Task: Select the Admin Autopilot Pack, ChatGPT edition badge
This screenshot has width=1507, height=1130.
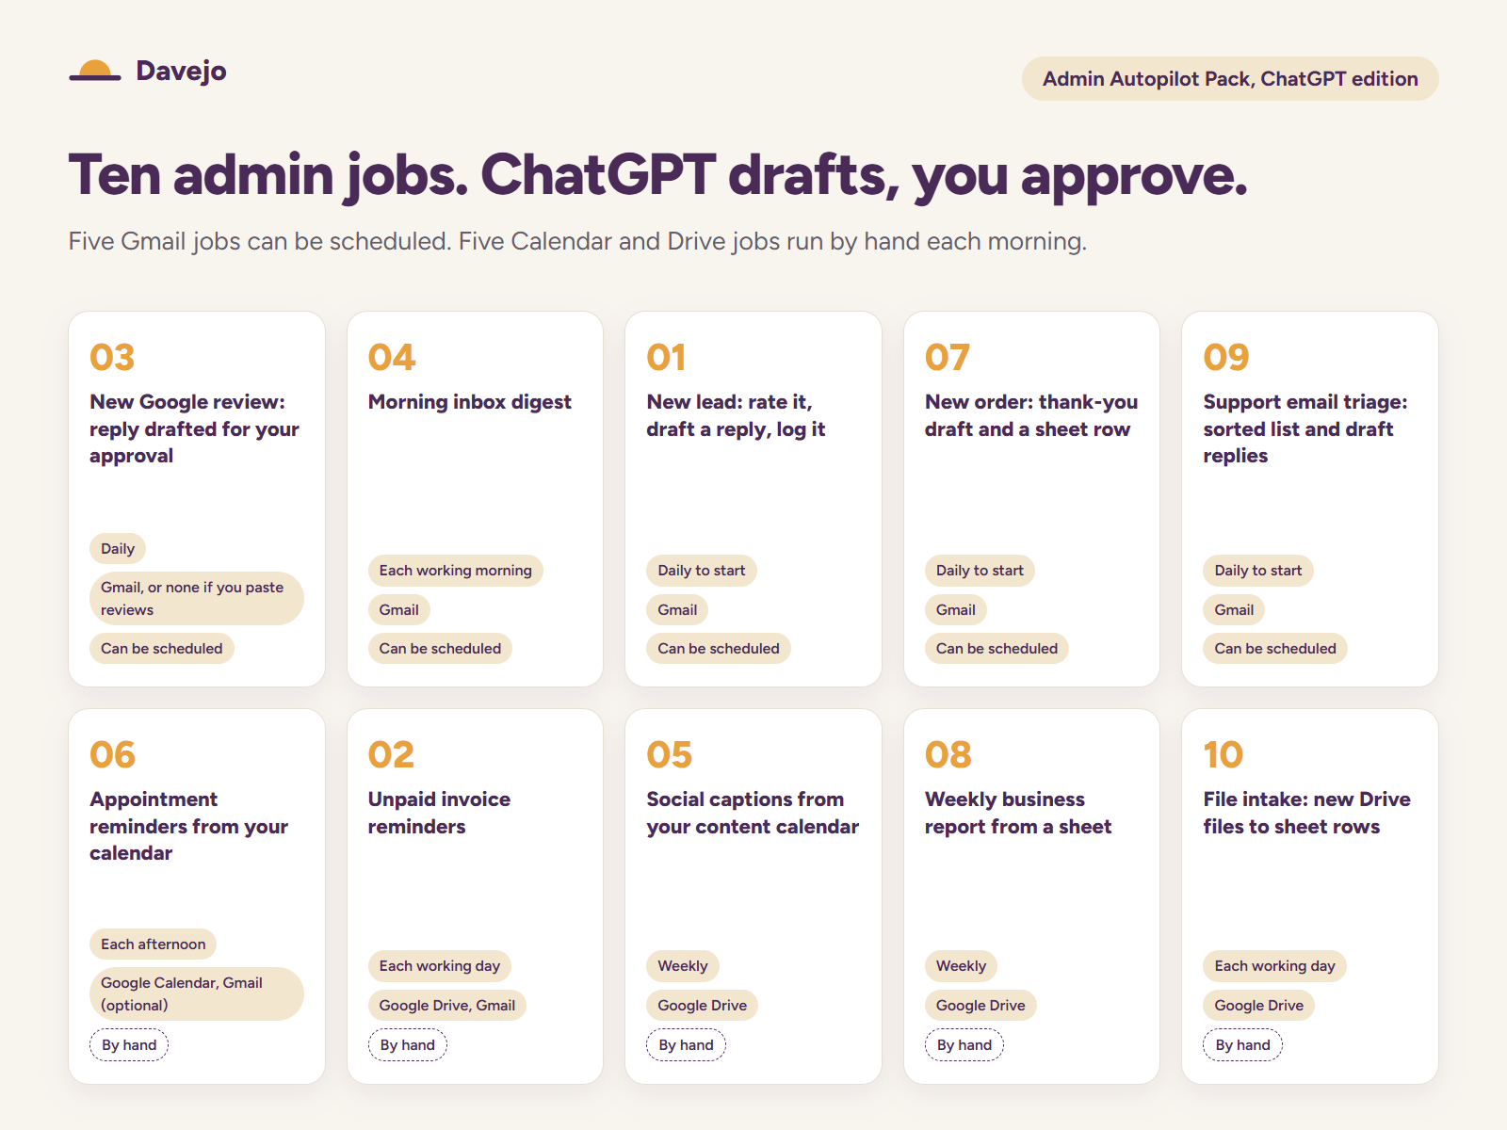Action: click(1230, 78)
